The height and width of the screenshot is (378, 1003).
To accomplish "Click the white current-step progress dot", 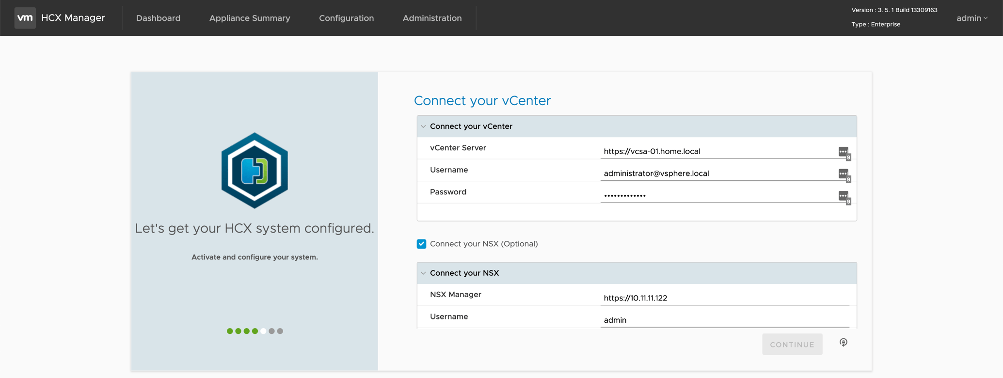I will point(263,331).
